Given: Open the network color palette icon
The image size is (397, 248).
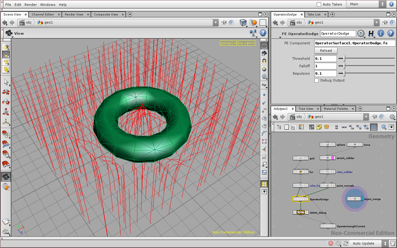Looking at the screenshot, I should tap(301, 127).
